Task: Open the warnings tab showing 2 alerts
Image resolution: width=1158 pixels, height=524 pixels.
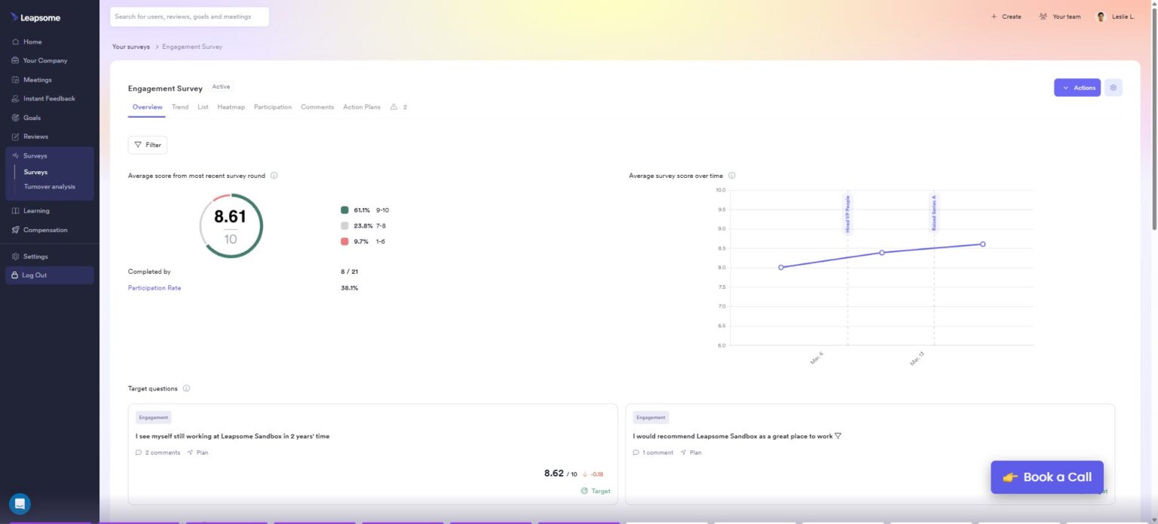Action: [399, 106]
